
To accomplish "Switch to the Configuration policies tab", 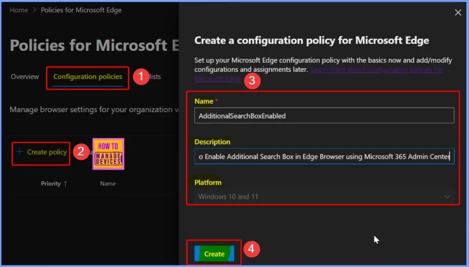I will pos(87,76).
